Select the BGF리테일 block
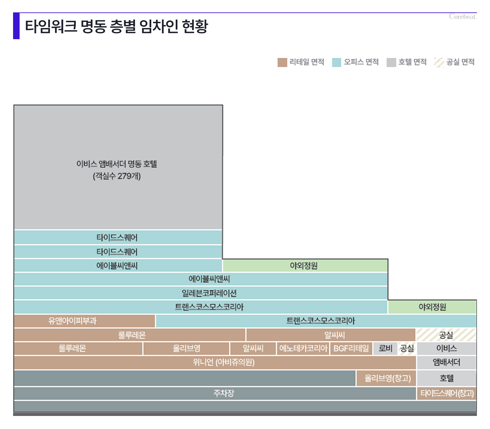 (351, 349)
